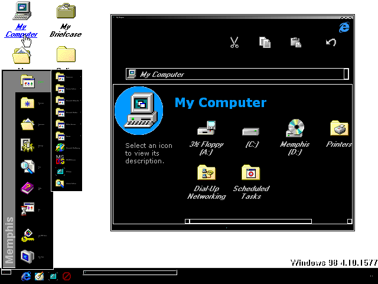Click Show Desktop icon in Quick Launch
The image size is (378, 284).
click(x=53, y=276)
